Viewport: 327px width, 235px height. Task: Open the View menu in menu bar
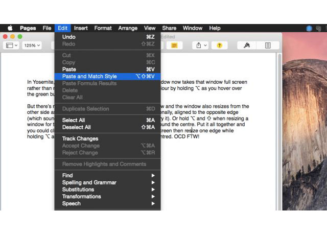click(150, 28)
